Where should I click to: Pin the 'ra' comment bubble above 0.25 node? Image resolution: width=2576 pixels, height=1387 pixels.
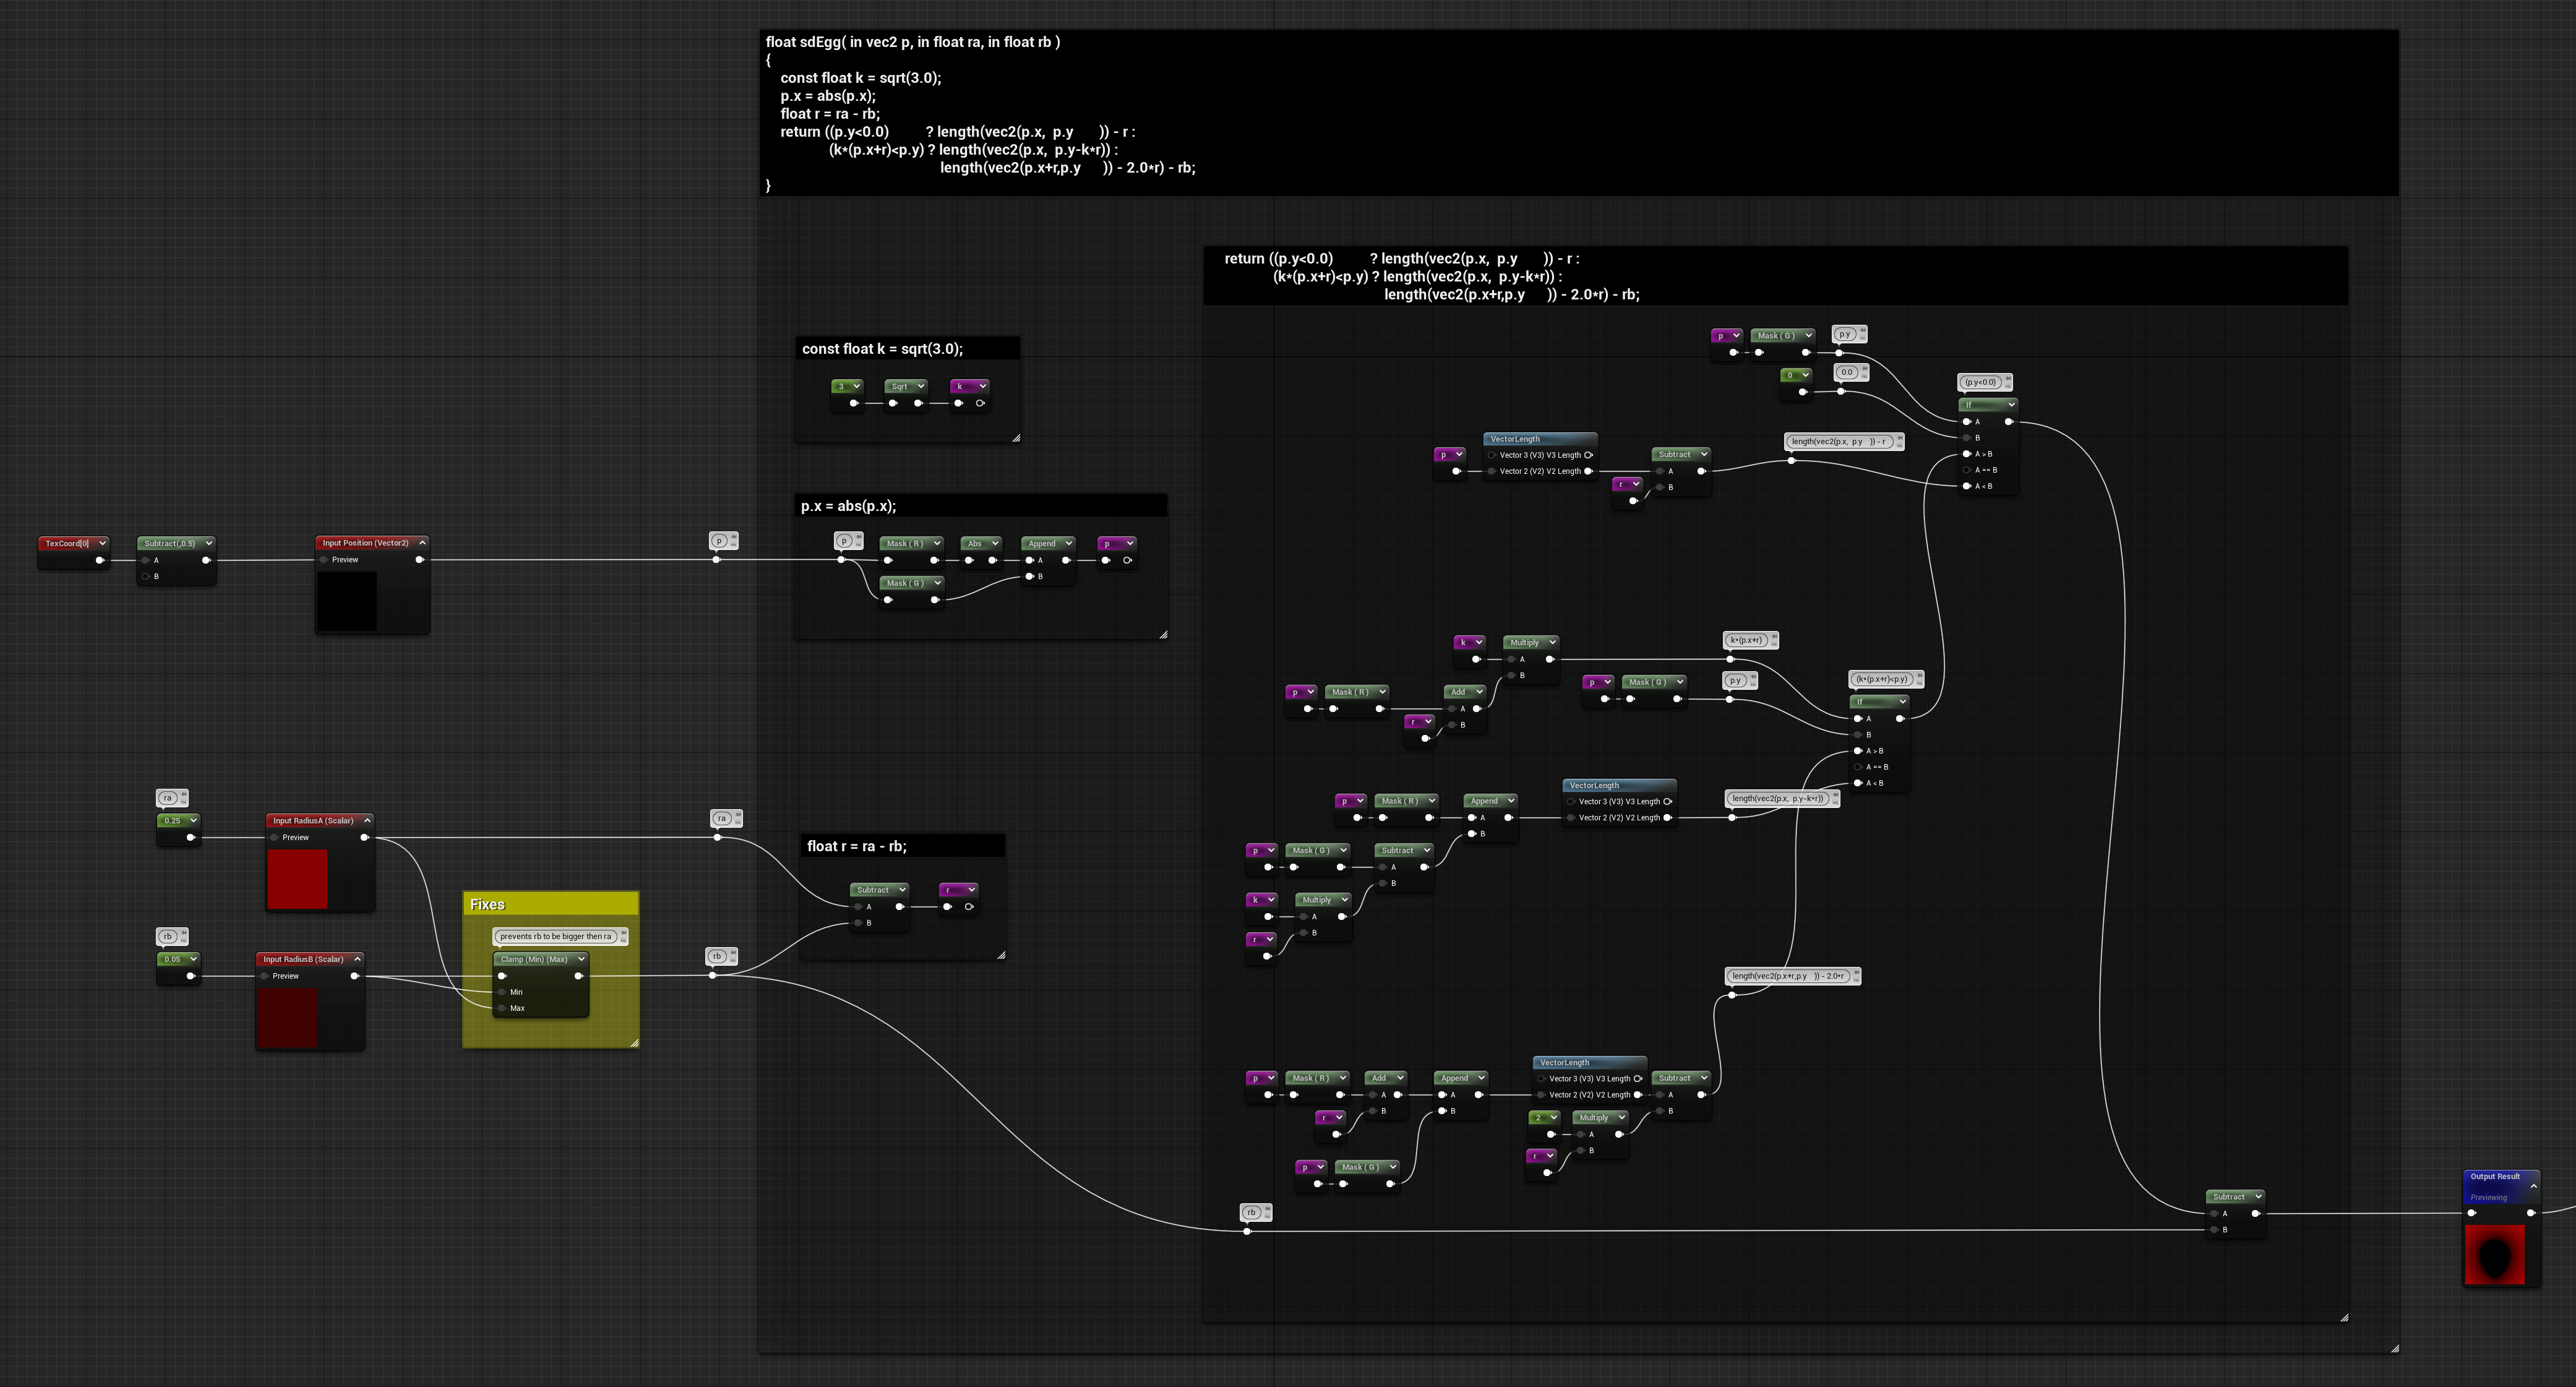pyautogui.click(x=184, y=795)
